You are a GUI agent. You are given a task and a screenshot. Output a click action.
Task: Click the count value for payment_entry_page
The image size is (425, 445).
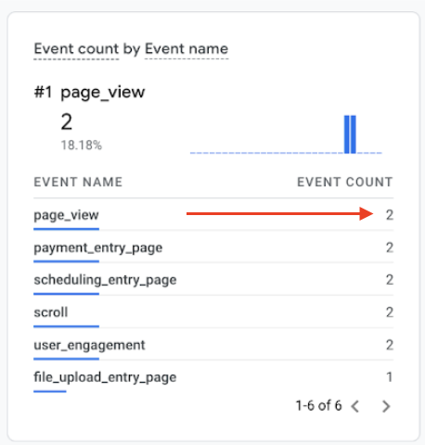390,248
